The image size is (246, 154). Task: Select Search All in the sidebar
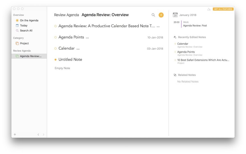click(26, 31)
